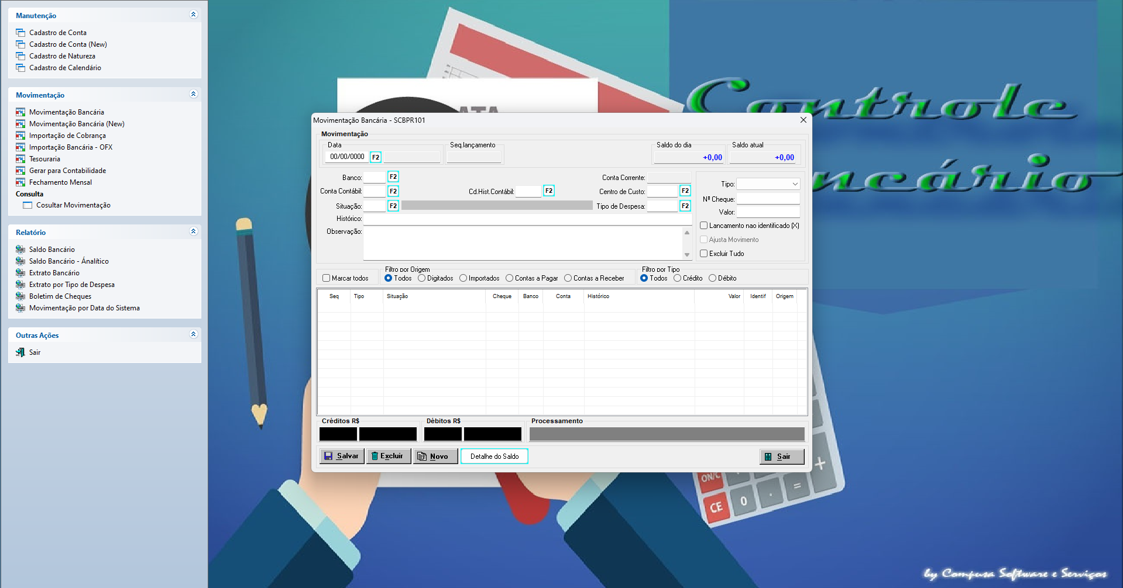
Task: Open F2 lookup for Conta Contábil
Action: [x=393, y=191]
